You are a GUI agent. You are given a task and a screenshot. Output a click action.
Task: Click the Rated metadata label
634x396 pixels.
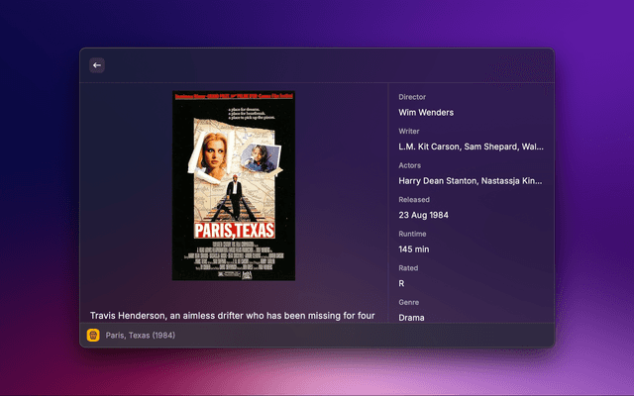(x=408, y=267)
